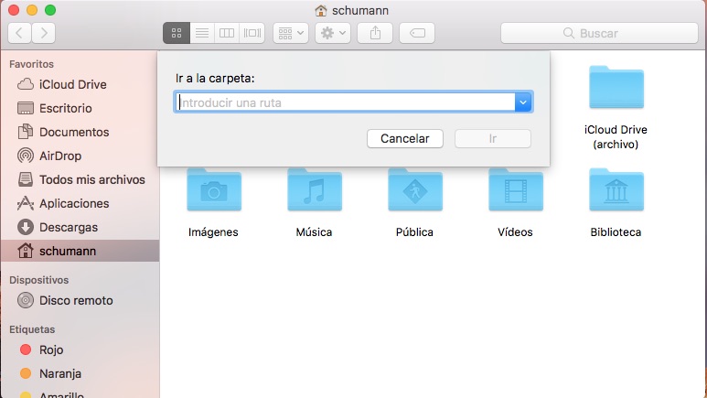The height and width of the screenshot is (398, 707).
Task: Open the arrange items dropdown
Action: (x=291, y=33)
